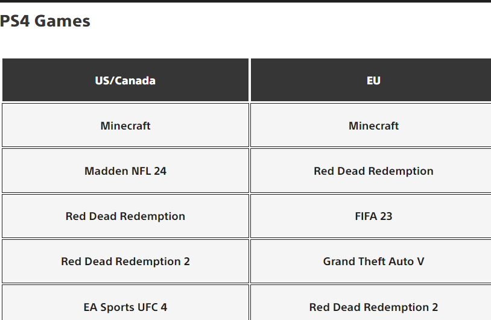Image resolution: width=491 pixels, height=320 pixels.
Task: Select the Grand Theft Auto V cell
Action: click(371, 262)
